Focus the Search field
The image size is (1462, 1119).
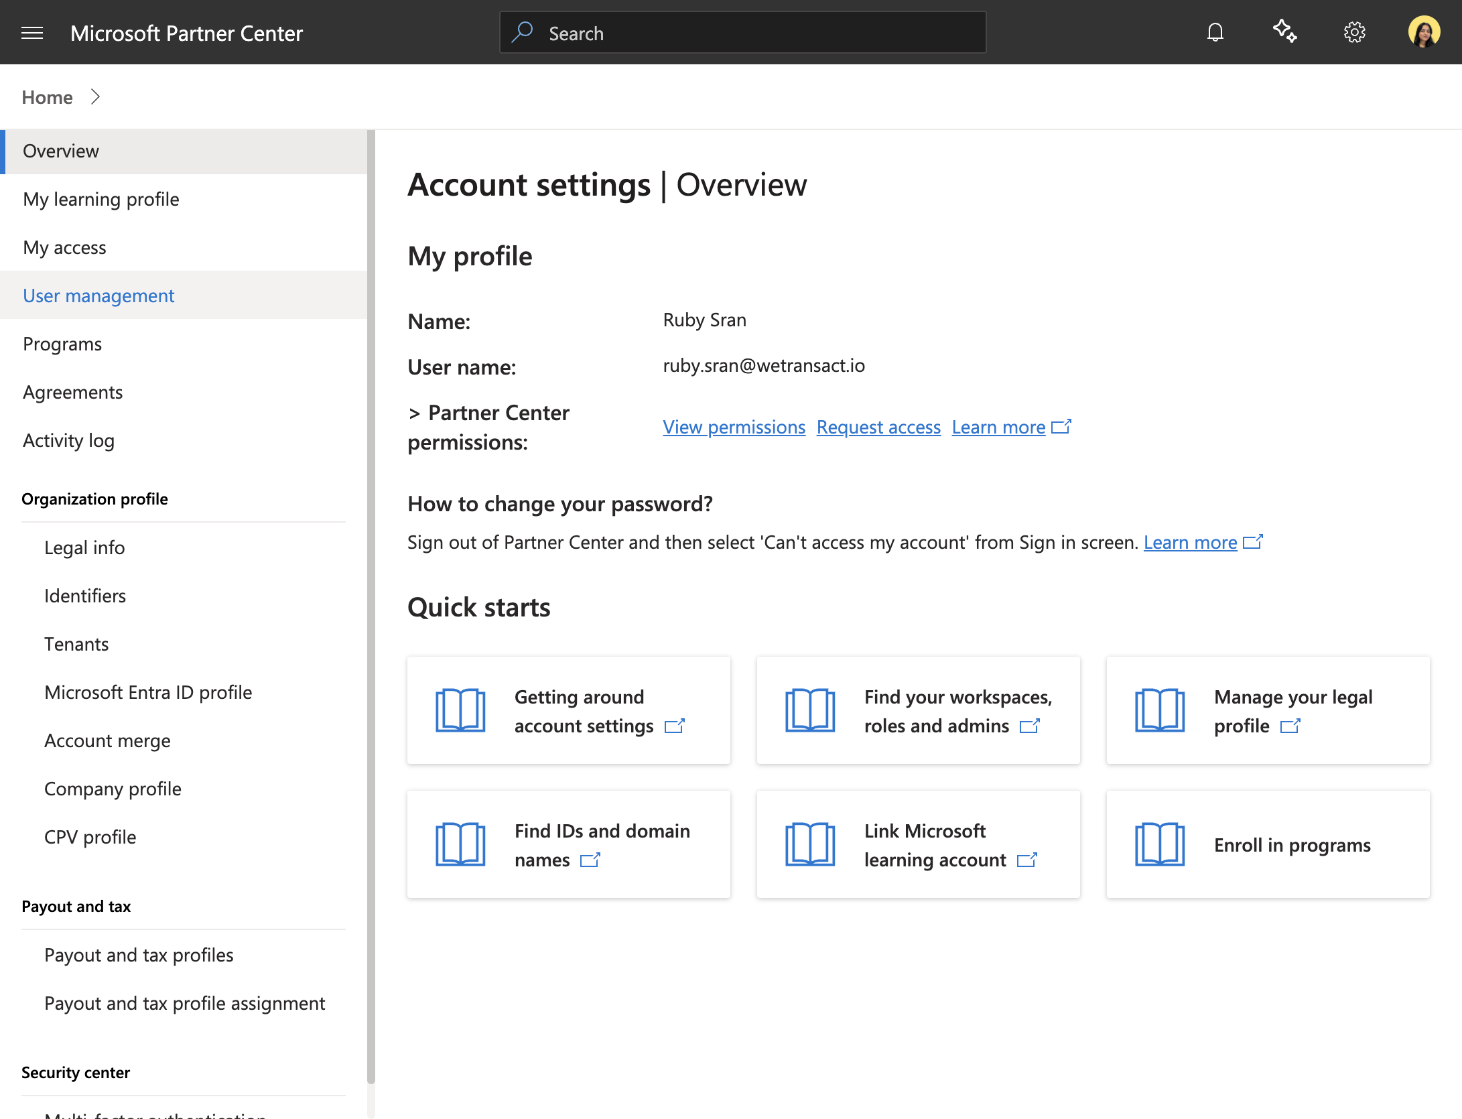point(742,32)
